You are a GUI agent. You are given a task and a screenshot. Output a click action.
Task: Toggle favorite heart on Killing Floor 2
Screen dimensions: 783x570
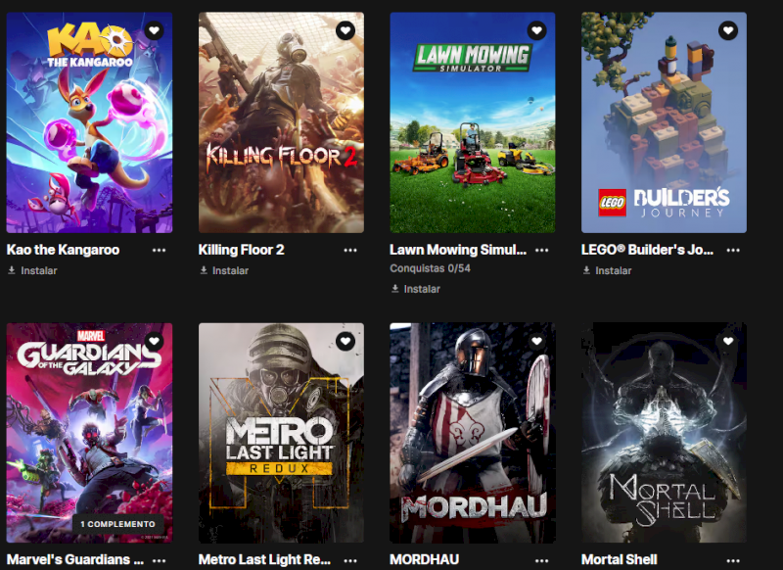[x=345, y=30]
